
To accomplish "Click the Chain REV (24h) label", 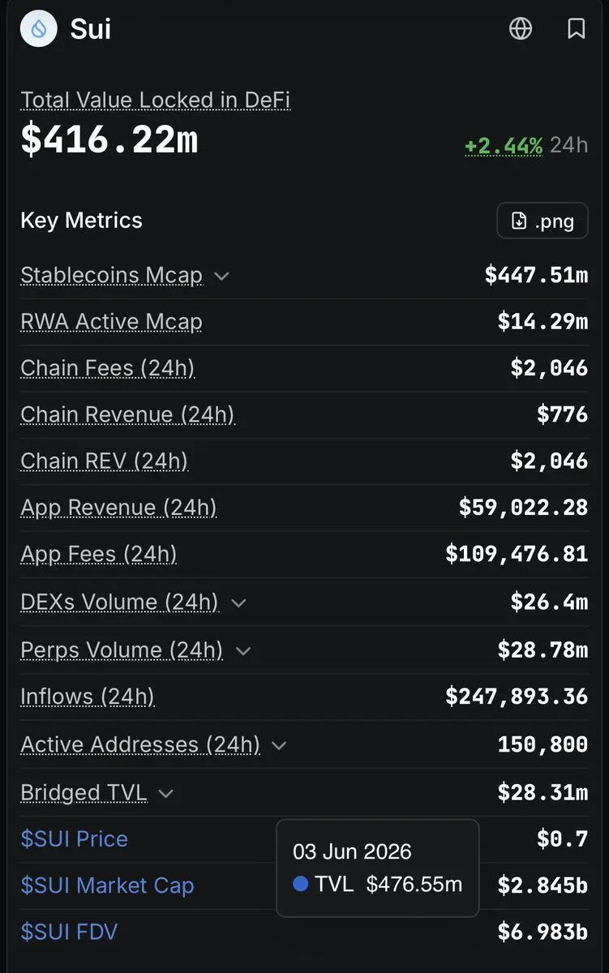I will coord(104,461).
